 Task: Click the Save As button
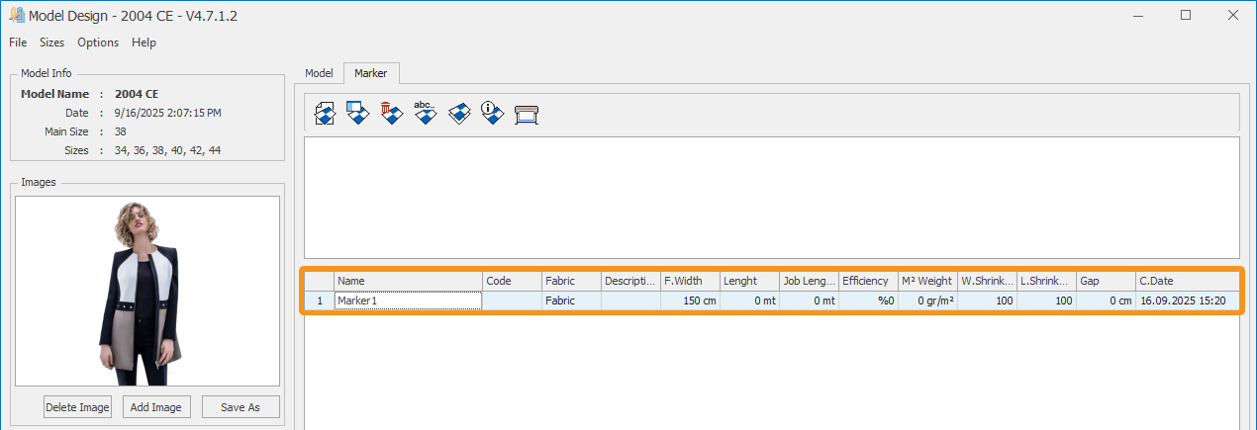pos(241,407)
